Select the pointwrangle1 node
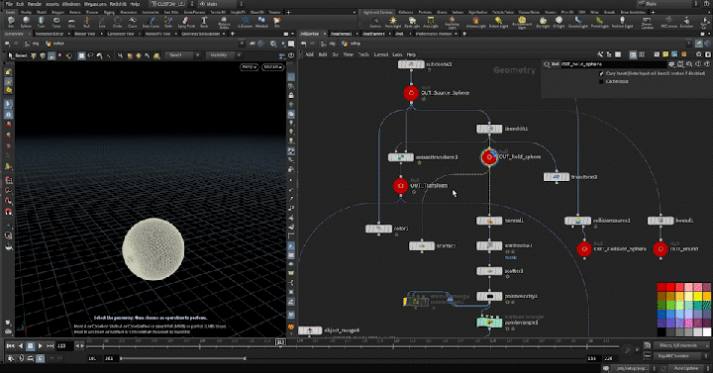Image resolution: width=713 pixels, height=373 pixels. pos(489,323)
